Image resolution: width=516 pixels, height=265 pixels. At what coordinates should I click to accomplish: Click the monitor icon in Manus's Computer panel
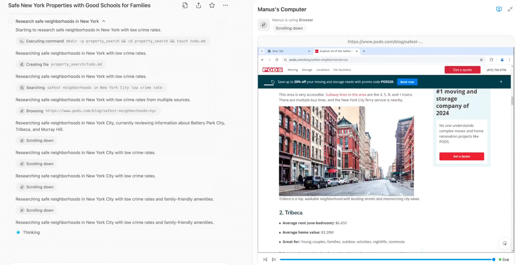499,9
